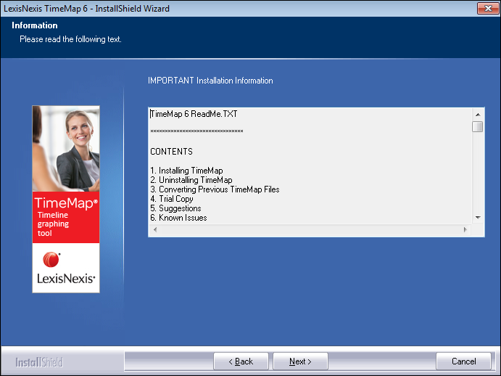Click the '5. Suggestions' line
Screen dimensions: 501x376
[x=175, y=208]
